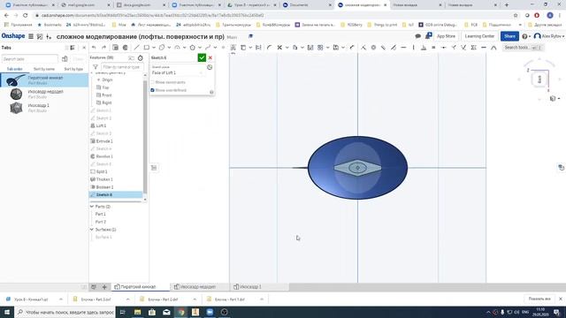Screen dimensions: 566x318
Task: Click the Redo arrow in sketch toolbar
Action: [x=104, y=48]
